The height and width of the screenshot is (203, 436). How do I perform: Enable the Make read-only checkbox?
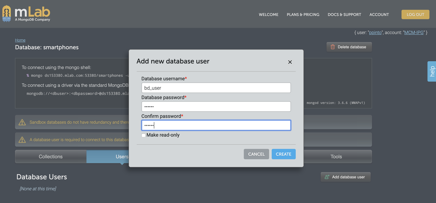coord(143,135)
